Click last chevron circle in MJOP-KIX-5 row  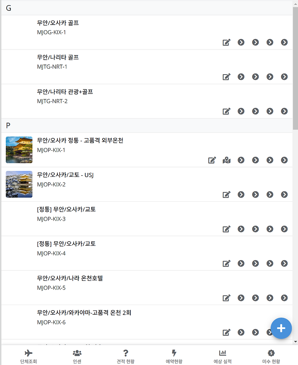point(284,298)
